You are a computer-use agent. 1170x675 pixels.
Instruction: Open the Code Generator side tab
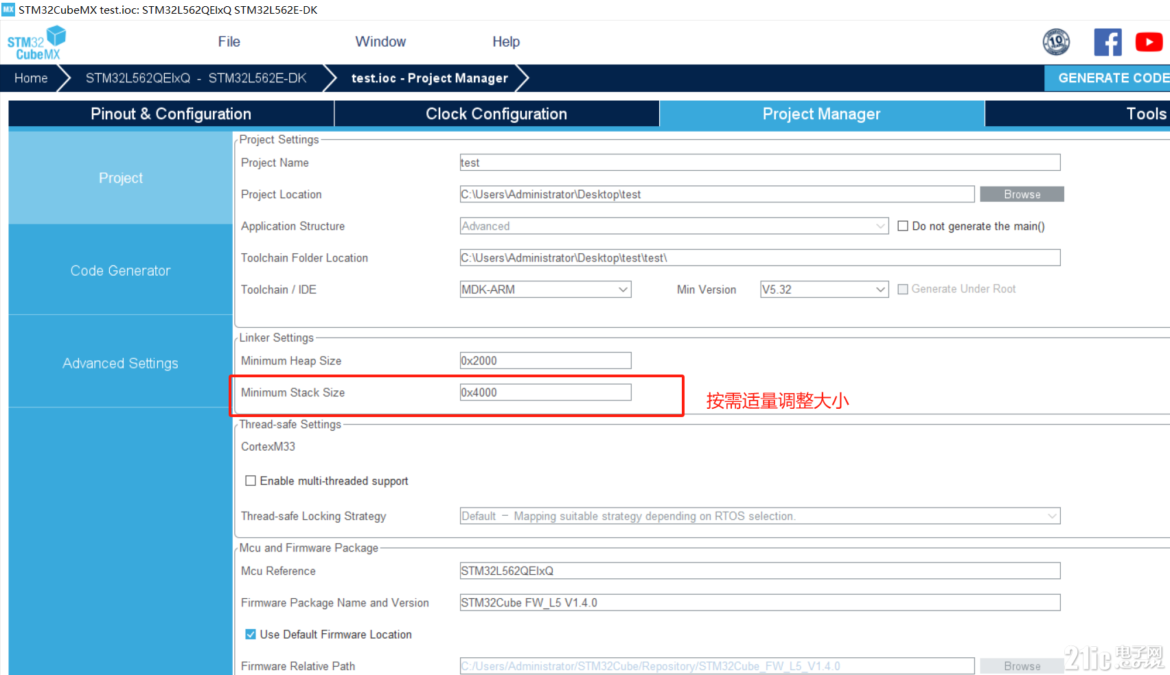121,270
